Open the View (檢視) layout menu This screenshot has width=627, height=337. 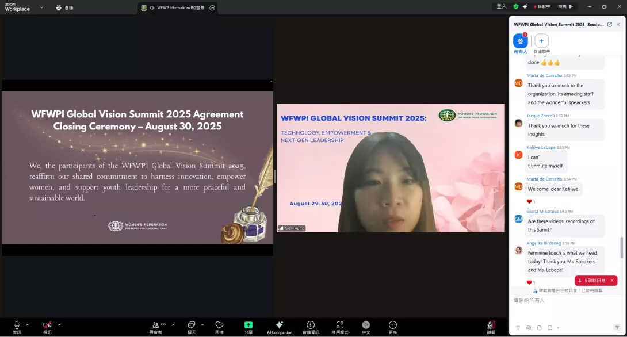[565, 6]
